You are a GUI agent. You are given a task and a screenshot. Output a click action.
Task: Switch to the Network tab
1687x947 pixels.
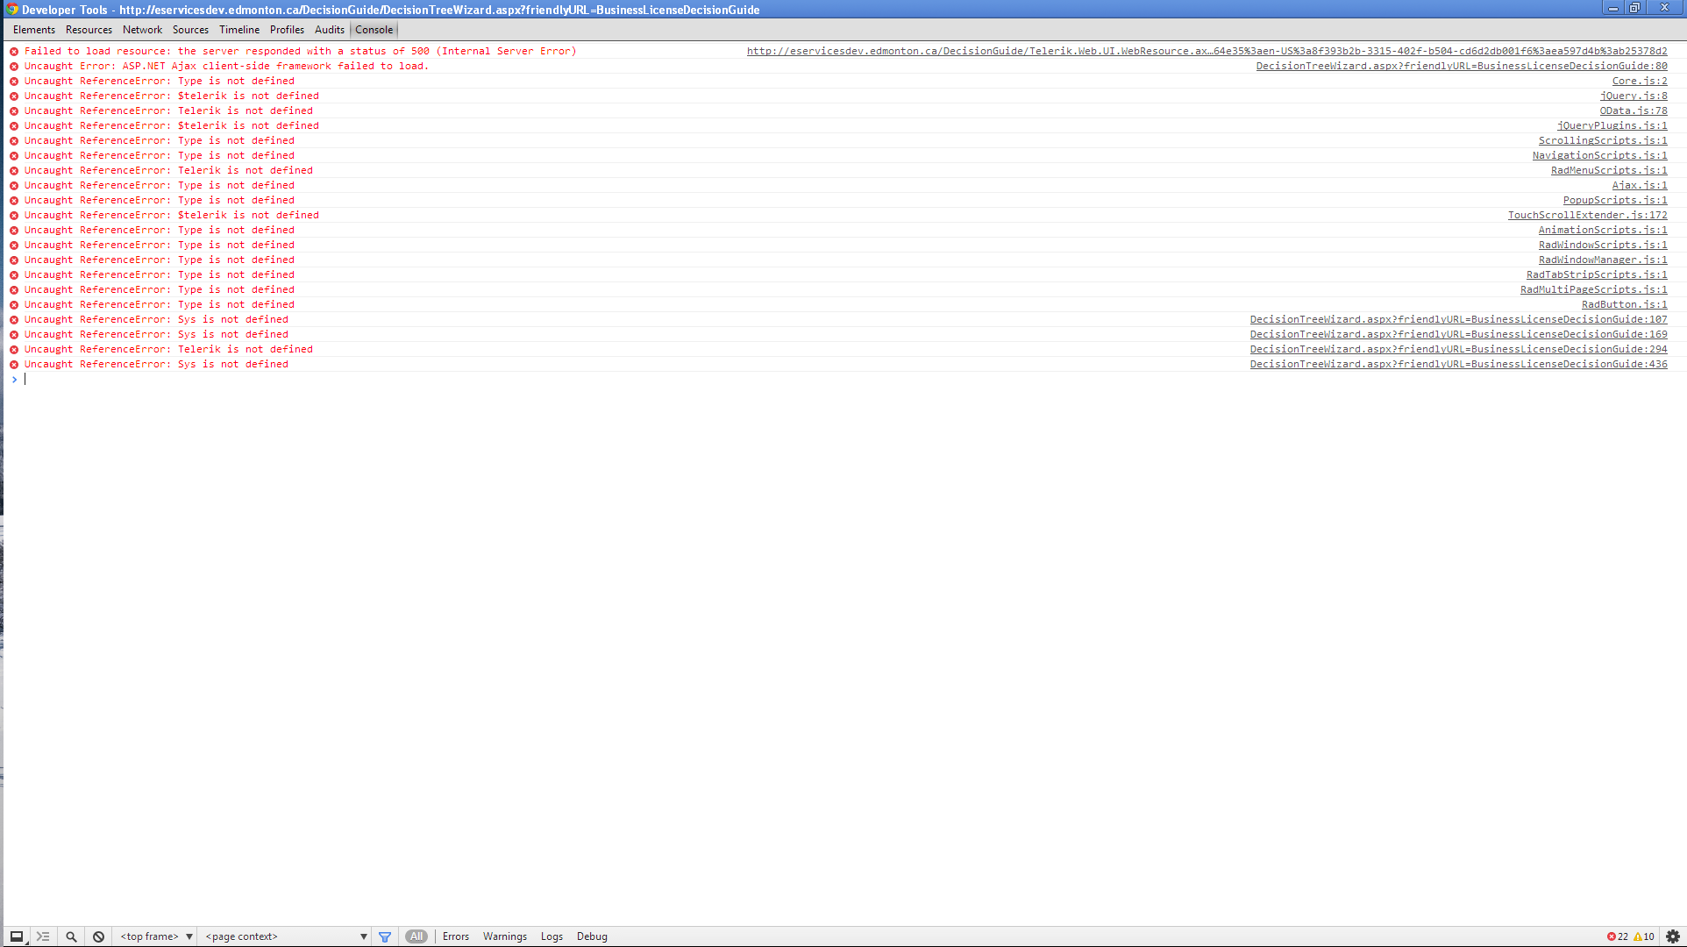click(142, 30)
